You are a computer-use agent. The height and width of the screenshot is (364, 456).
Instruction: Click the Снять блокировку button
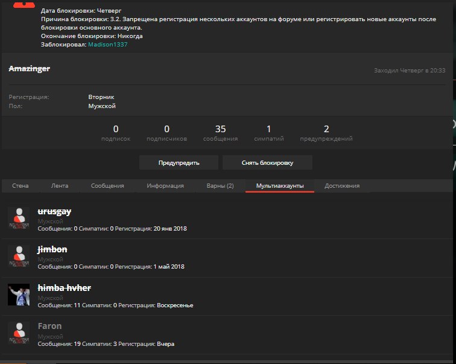[267, 163]
